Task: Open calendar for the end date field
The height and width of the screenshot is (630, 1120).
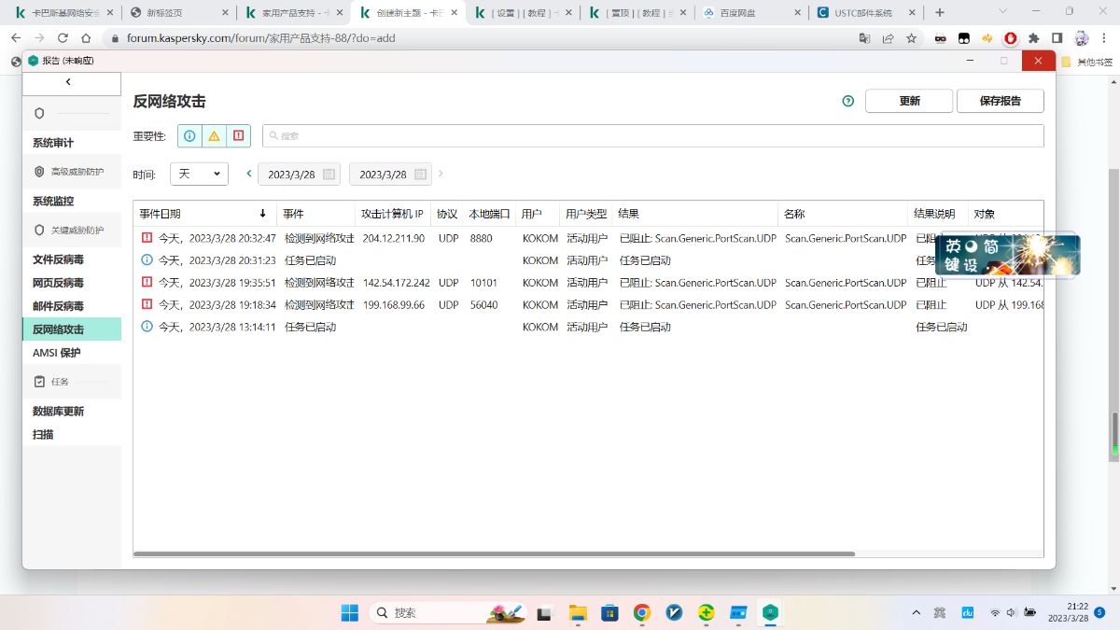Action: pyautogui.click(x=420, y=175)
